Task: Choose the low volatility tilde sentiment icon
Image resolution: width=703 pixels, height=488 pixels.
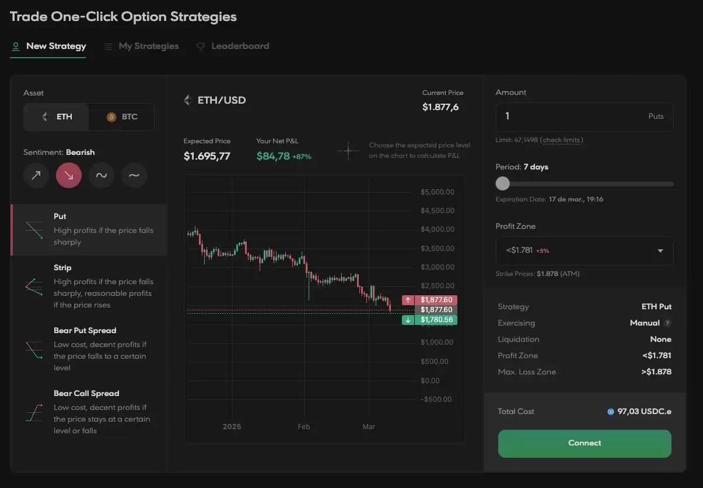Action: 134,175
